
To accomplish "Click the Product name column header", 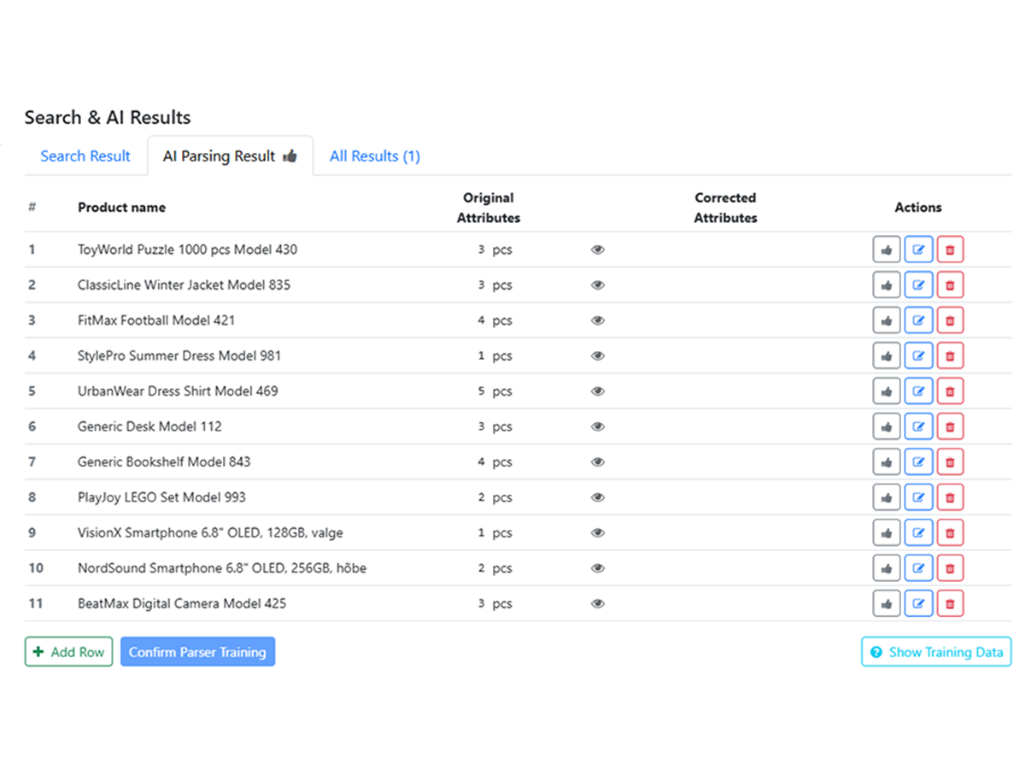I will pos(121,208).
